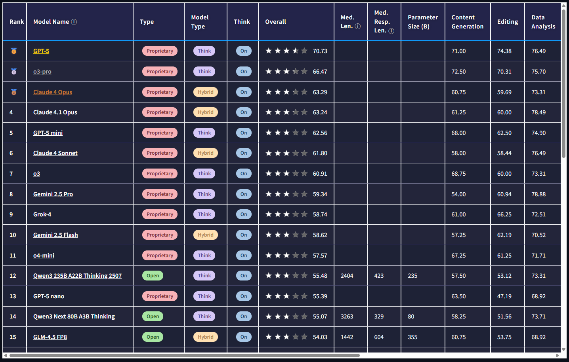Screen dimensions: 569x362
Task: Open the GPT-5 model link
Action: [x=41, y=51]
